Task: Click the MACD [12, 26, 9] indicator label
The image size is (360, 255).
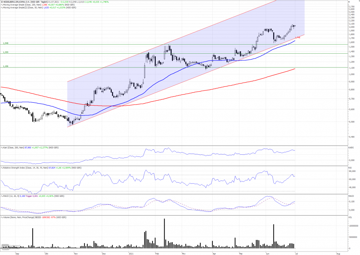Action: [11, 196]
